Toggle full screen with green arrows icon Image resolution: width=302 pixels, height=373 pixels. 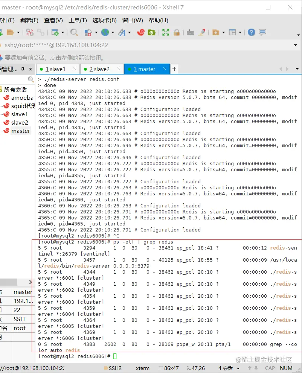[166, 32]
